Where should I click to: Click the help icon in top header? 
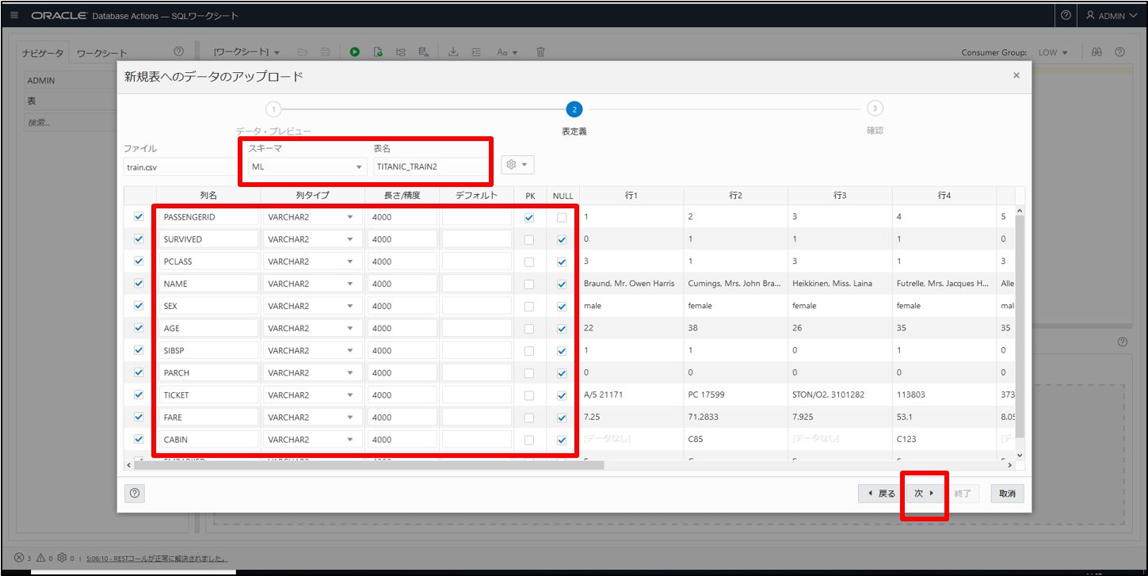click(1066, 16)
